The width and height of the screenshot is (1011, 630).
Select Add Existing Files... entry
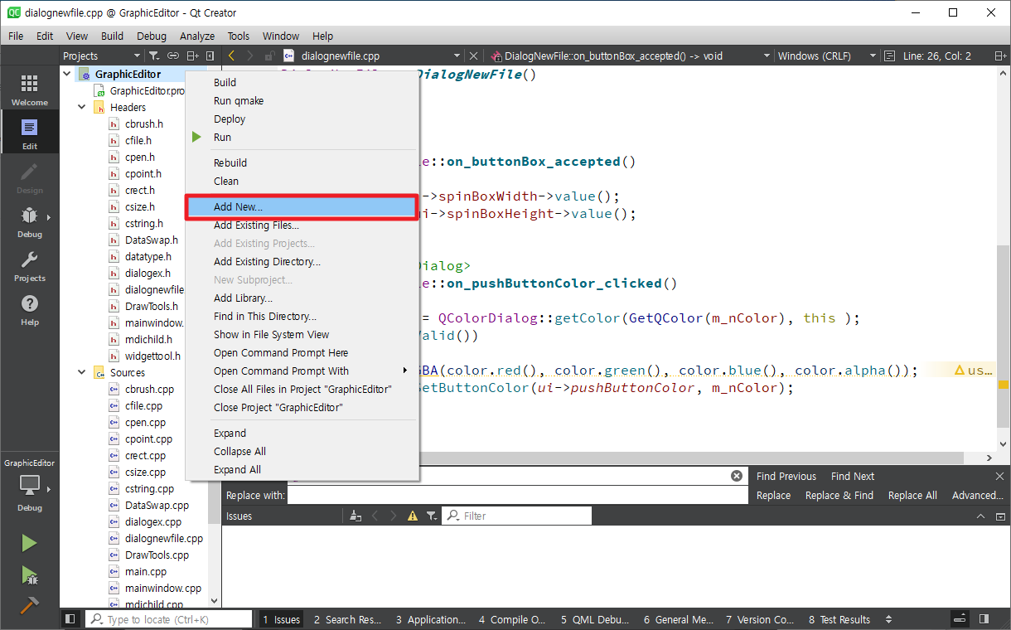pyautogui.click(x=302, y=225)
